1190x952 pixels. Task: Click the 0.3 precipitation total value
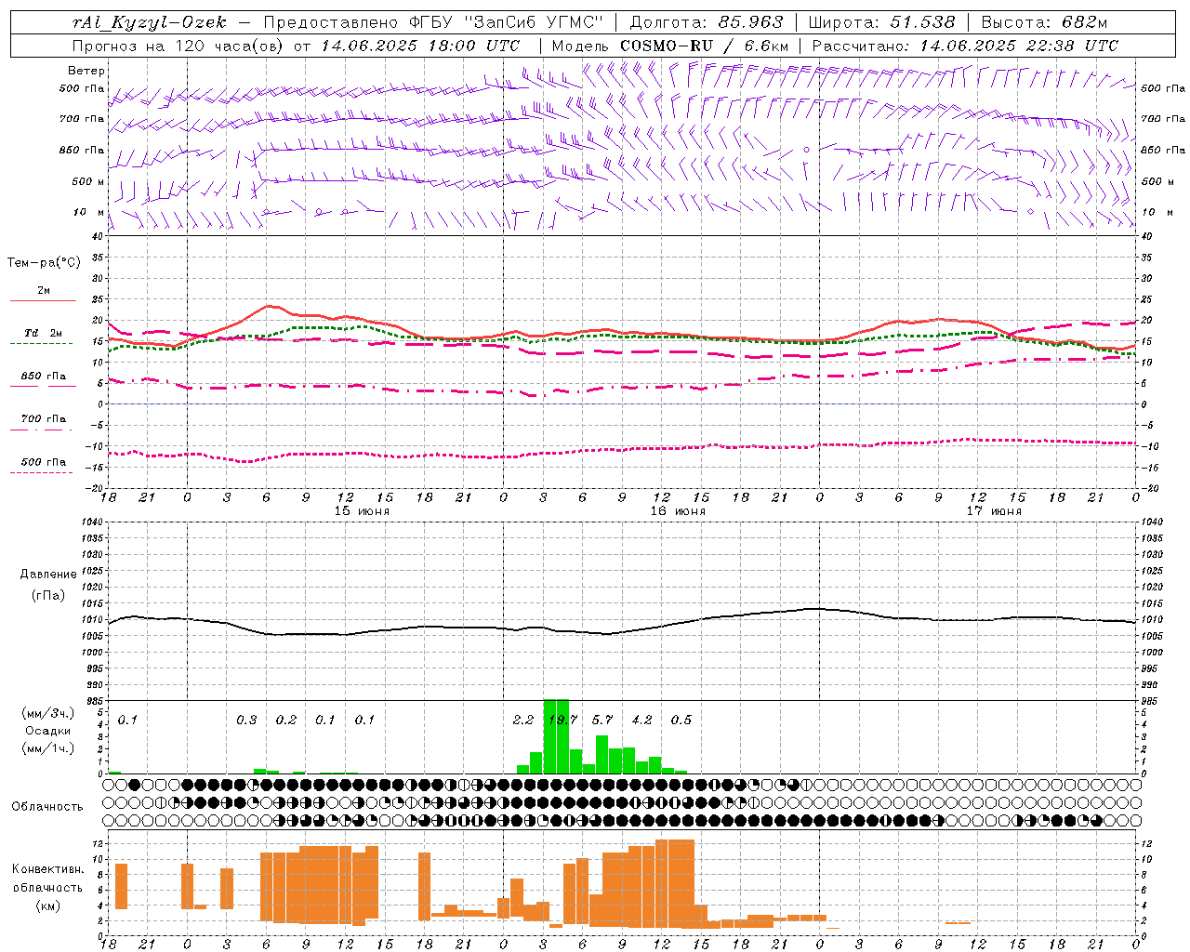pyautogui.click(x=246, y=720)
